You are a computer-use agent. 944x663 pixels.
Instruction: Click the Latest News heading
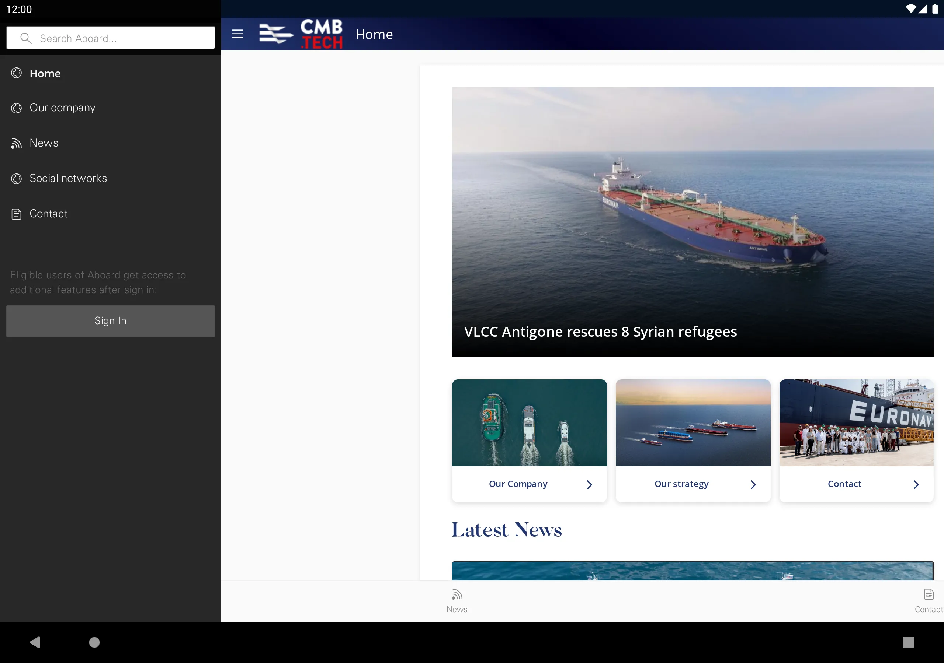(507, 530)
